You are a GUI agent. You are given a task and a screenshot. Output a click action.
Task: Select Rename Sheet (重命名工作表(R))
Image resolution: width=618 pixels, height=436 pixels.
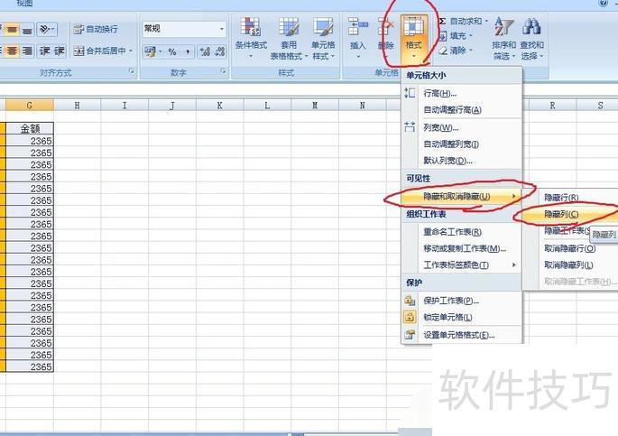(462, 232)
